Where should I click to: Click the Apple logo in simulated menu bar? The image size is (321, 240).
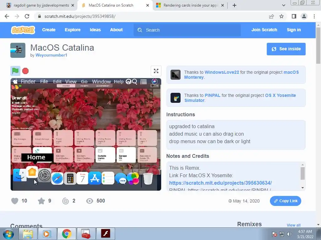click(x=15, y=82)
